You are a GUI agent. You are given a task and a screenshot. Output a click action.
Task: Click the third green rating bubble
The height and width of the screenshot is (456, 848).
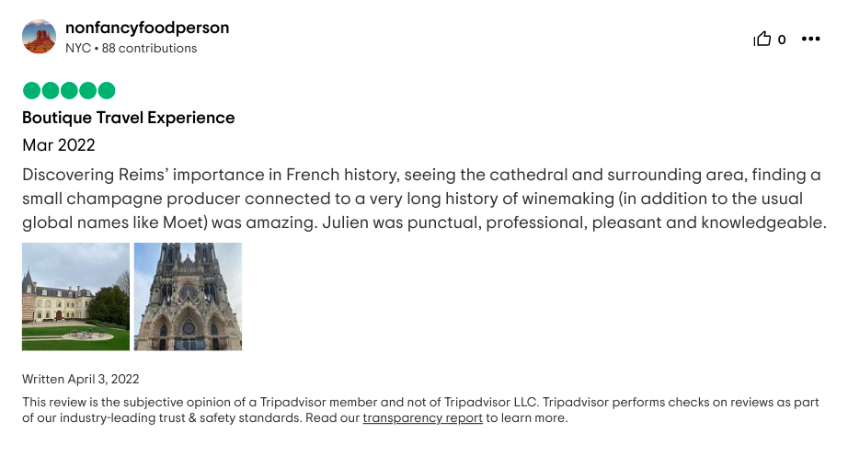[69, 90]
